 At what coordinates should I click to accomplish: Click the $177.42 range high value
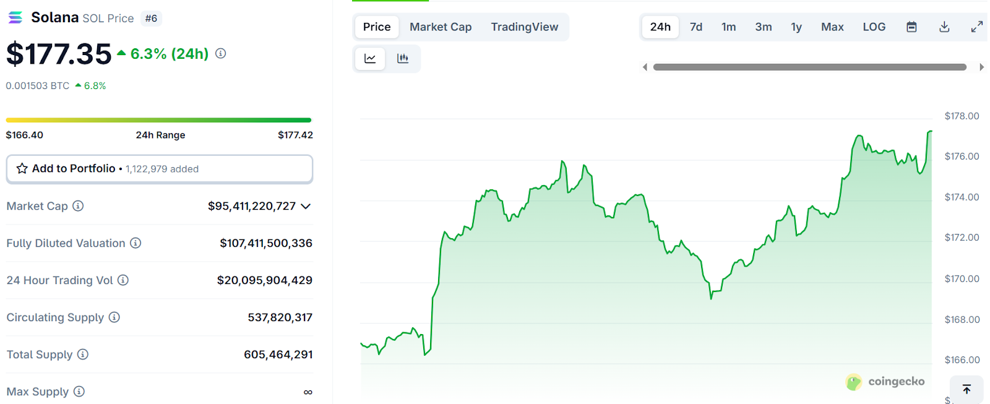click(x=295, y=135)
